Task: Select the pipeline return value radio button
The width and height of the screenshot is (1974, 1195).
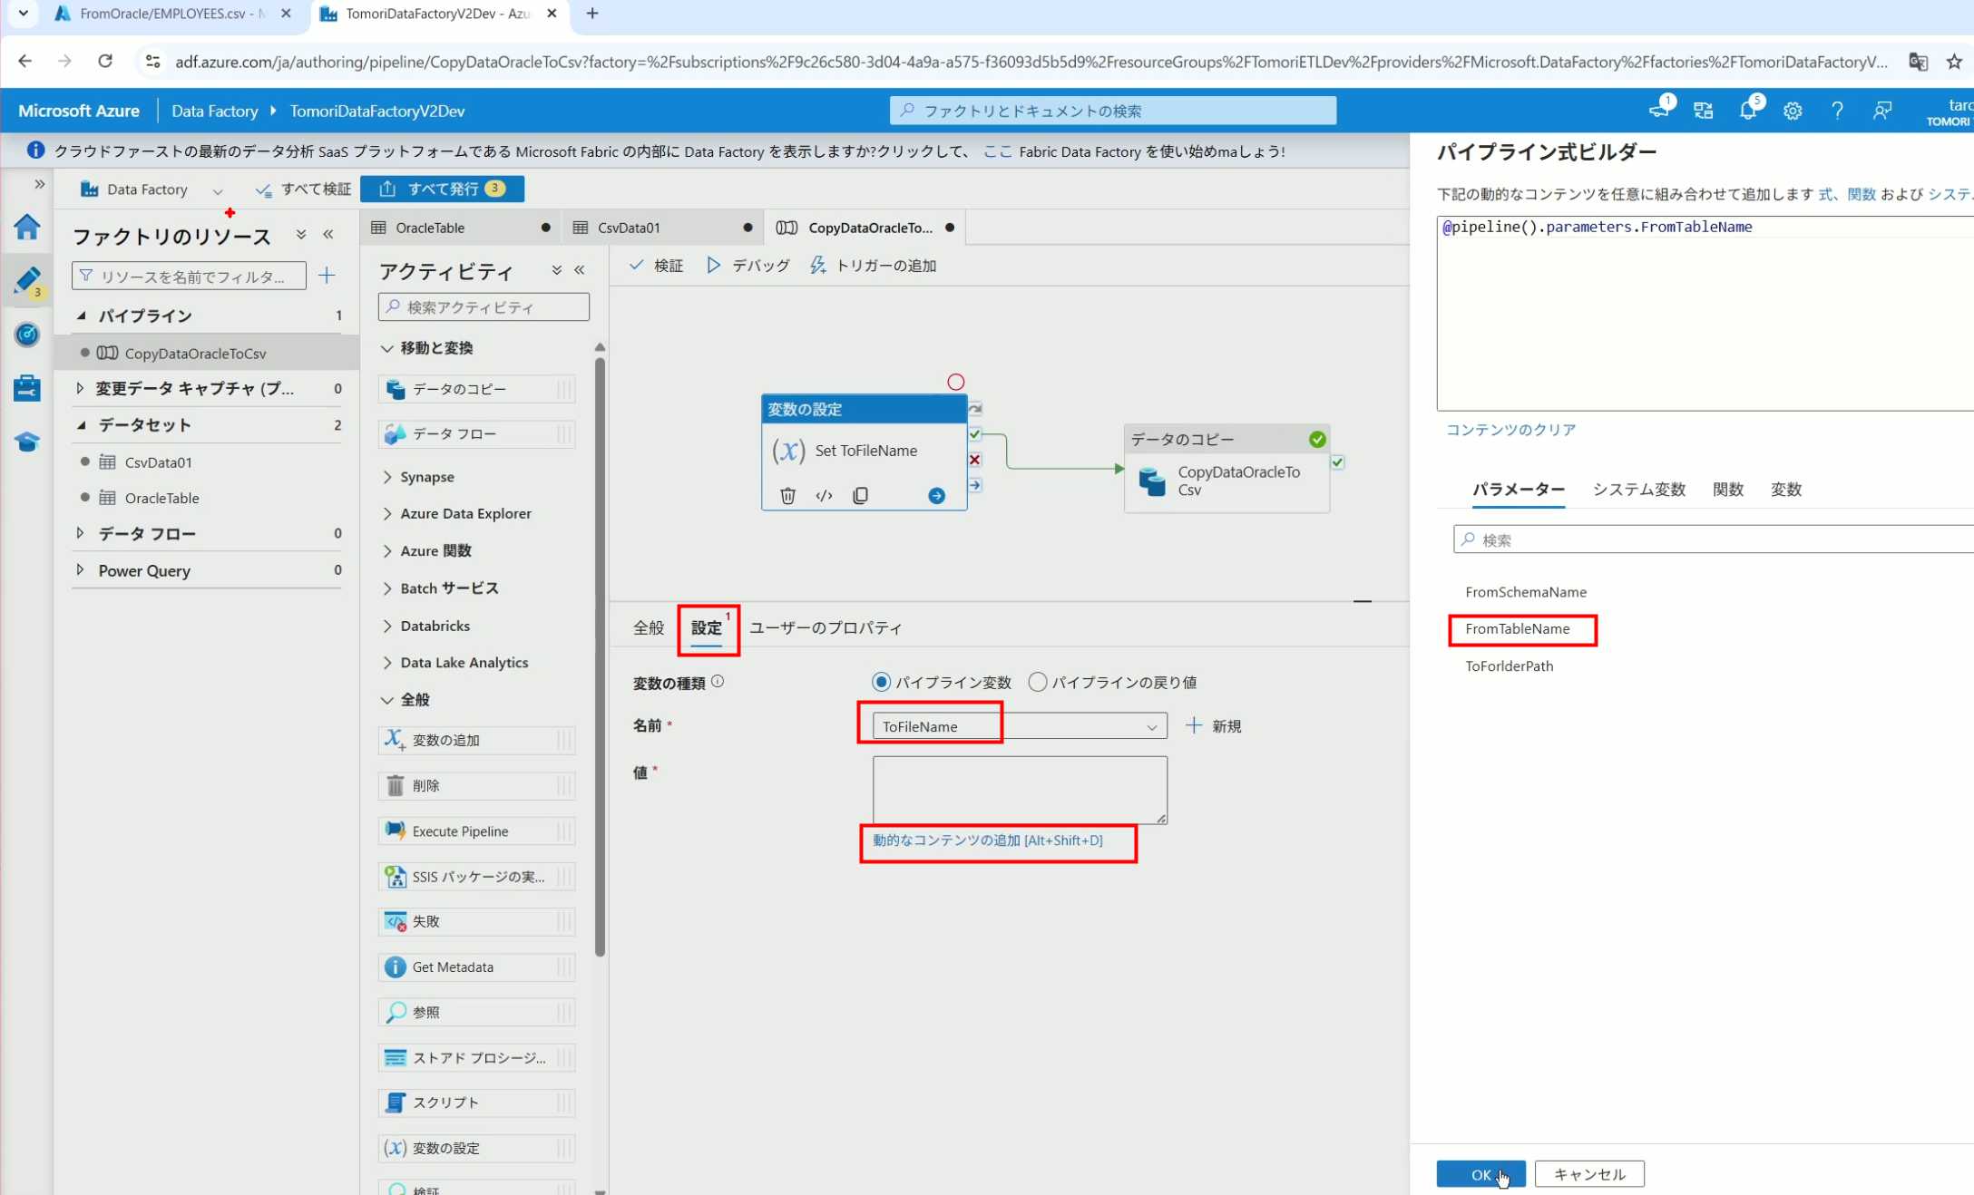Action: tap(1037, 682)
